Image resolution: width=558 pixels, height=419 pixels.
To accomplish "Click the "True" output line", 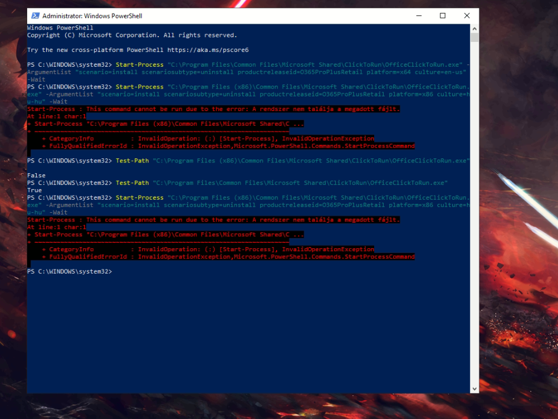I will click(34, 190).
